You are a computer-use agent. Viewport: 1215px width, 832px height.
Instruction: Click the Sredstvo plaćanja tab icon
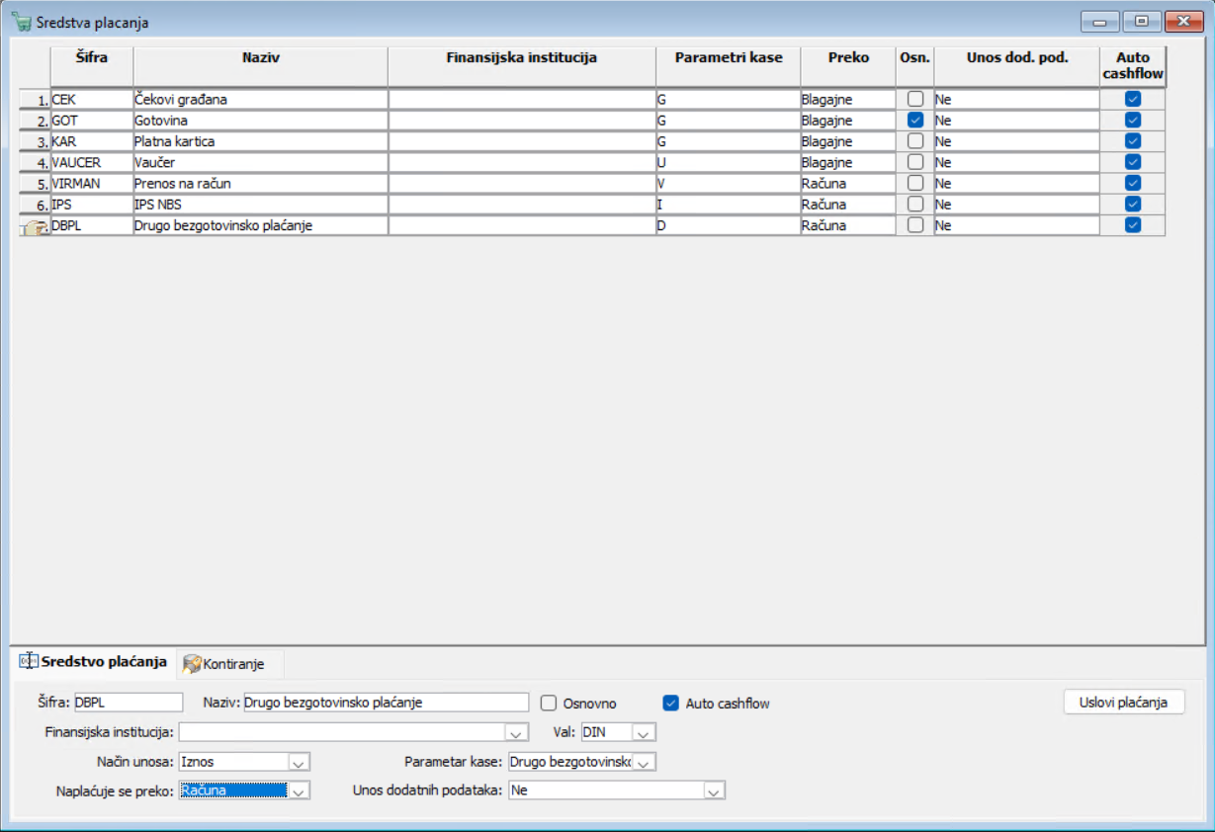point(29,661)
